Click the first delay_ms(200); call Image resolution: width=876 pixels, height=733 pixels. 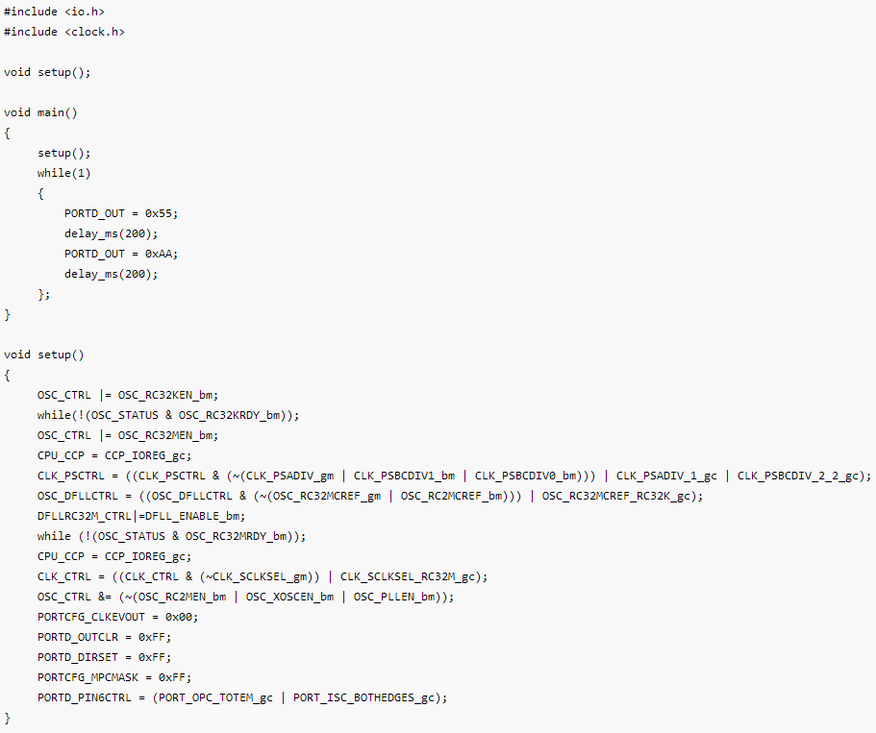coord(112,233)
